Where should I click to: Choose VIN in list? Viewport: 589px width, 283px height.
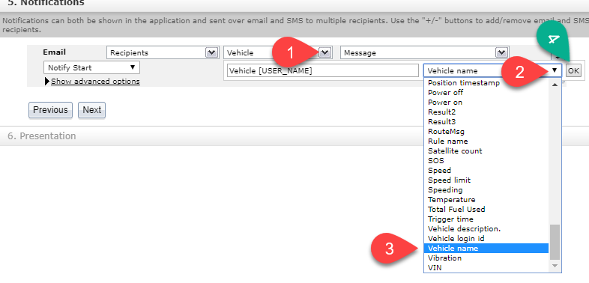coord(486,267)
